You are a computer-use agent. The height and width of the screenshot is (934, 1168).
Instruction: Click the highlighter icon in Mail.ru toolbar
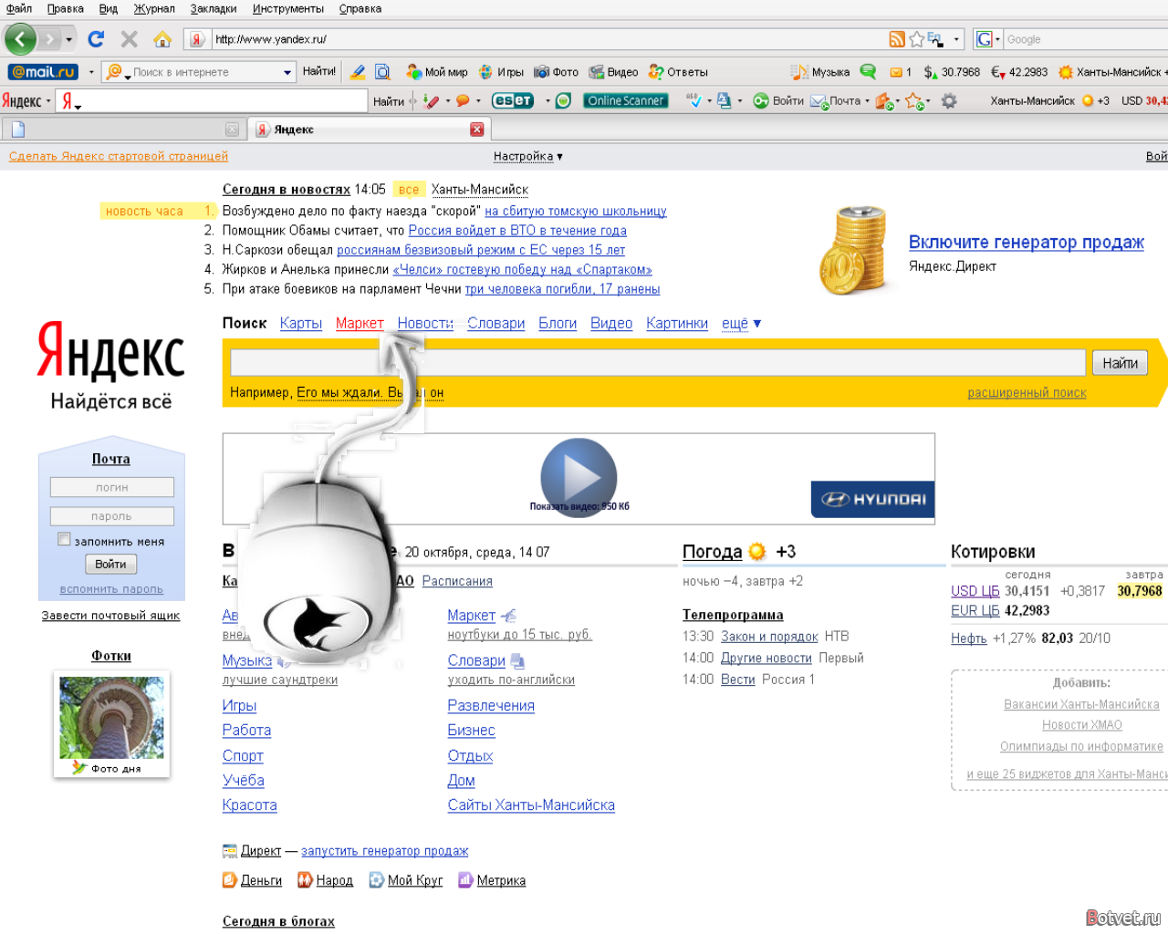[358, 72]
